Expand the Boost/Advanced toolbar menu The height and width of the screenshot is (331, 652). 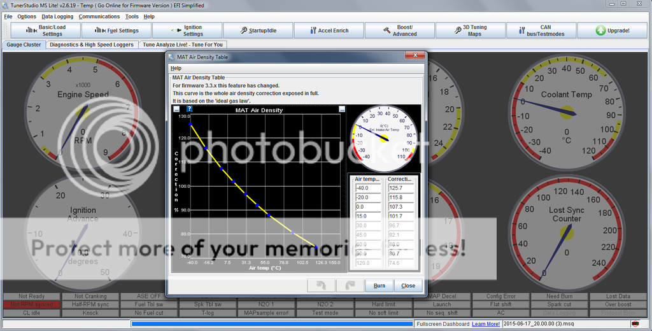coord(399,30)
